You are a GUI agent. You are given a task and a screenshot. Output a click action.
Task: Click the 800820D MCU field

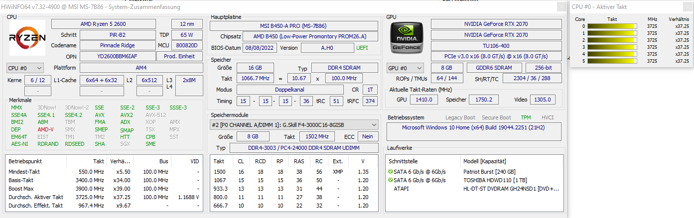click(187, 45)
